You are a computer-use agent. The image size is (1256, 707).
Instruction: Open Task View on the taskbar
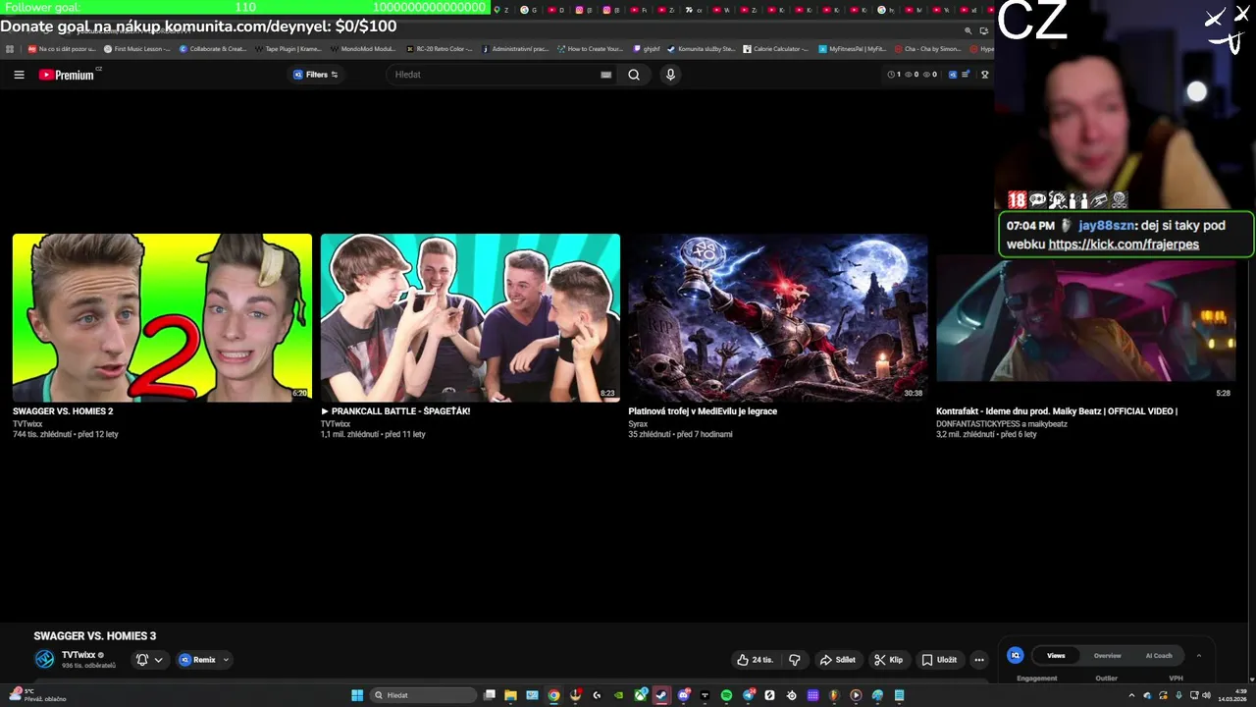pyautogui.click(x=489, y=695)
